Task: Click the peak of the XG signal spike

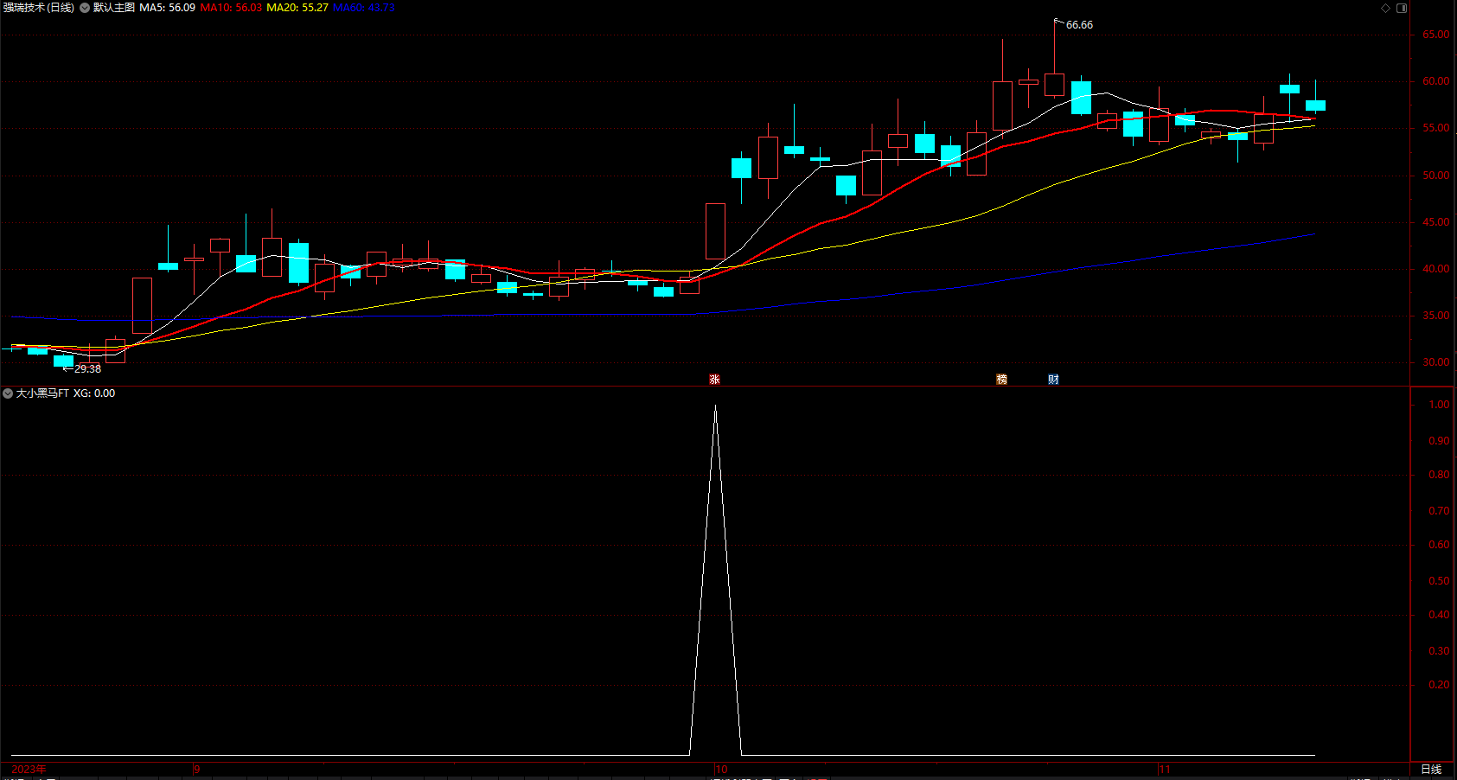Action: pyautogui.click(x=715, y=406)
